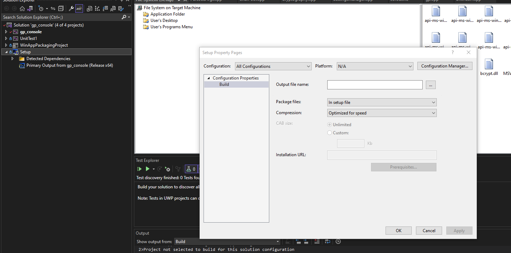Viewport: 511px width, 253px height.
Task: Expand the WinAppPackagingProject node
Action: tap(6, 45)
